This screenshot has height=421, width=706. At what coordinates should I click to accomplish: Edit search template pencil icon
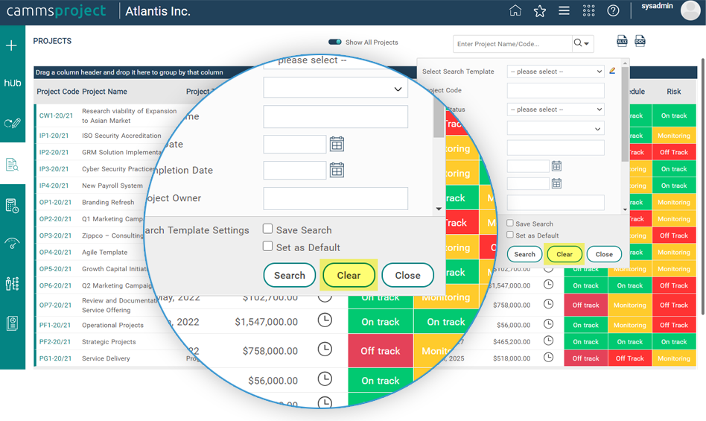pos(612,71)
